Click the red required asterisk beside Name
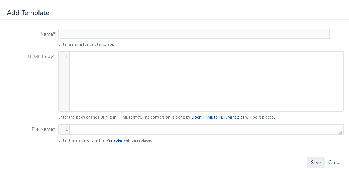Screen dimensions: 349x170 54,34
